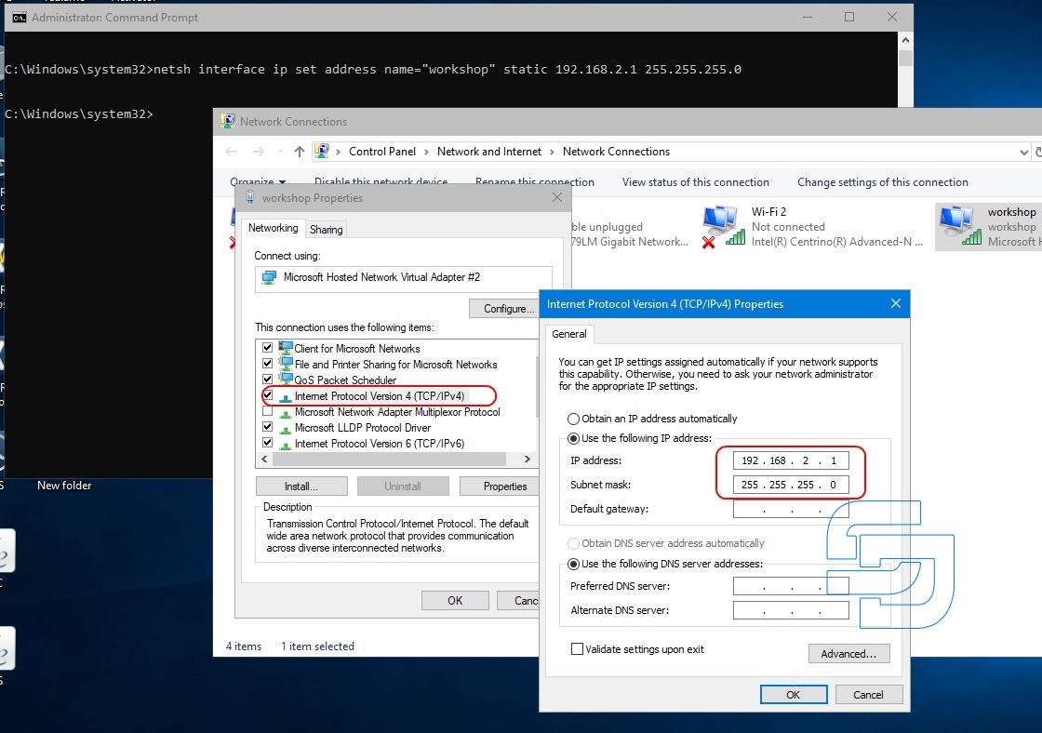Select "Obtain an IP address automatically"

tap(572, 419)
